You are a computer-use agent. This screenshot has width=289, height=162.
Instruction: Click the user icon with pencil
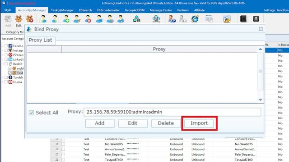77,19
